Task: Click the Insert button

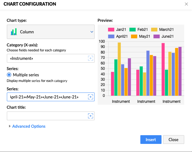Action: 151,140
